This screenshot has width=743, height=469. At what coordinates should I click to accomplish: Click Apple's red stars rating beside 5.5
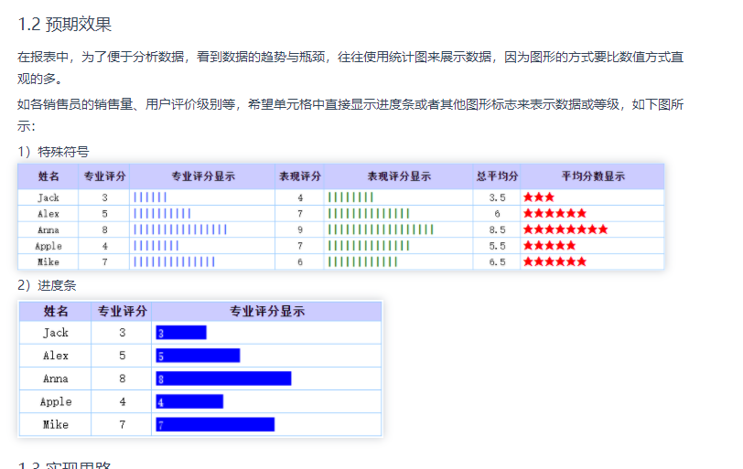tap(550, 246)
